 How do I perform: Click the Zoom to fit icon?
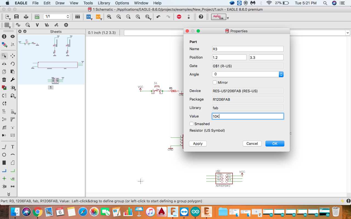click(109, 17)
